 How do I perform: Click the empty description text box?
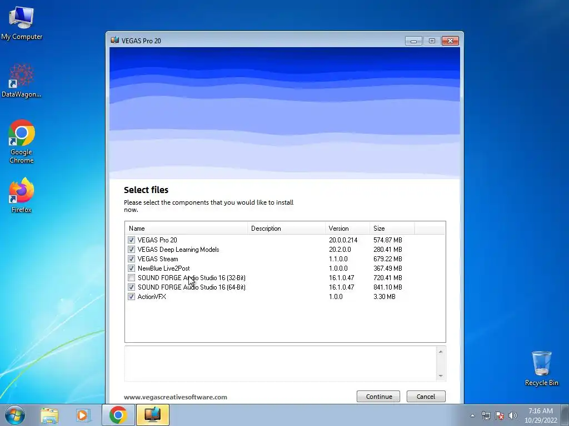[x=281, y=364]
